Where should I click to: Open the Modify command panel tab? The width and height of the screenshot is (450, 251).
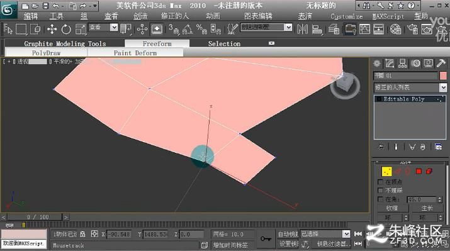click(x=390, y=64)
